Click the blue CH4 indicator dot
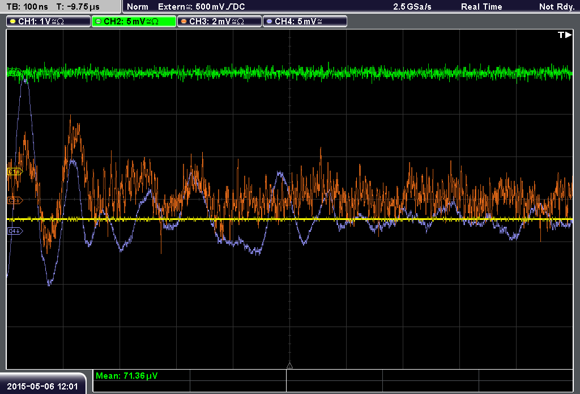The height and width of the screenshot is (394, 580). tap(269, 22)
